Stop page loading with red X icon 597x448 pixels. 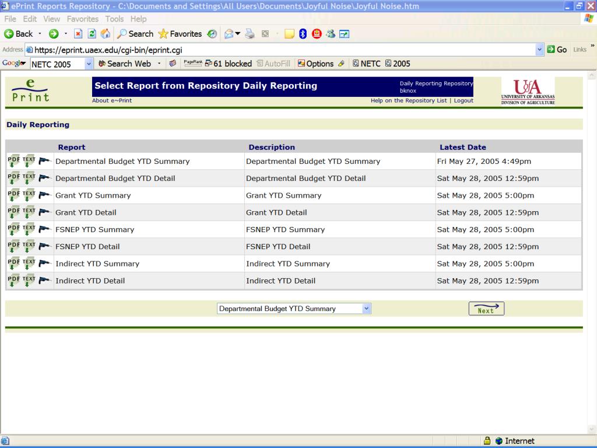[x=78, y=34]
